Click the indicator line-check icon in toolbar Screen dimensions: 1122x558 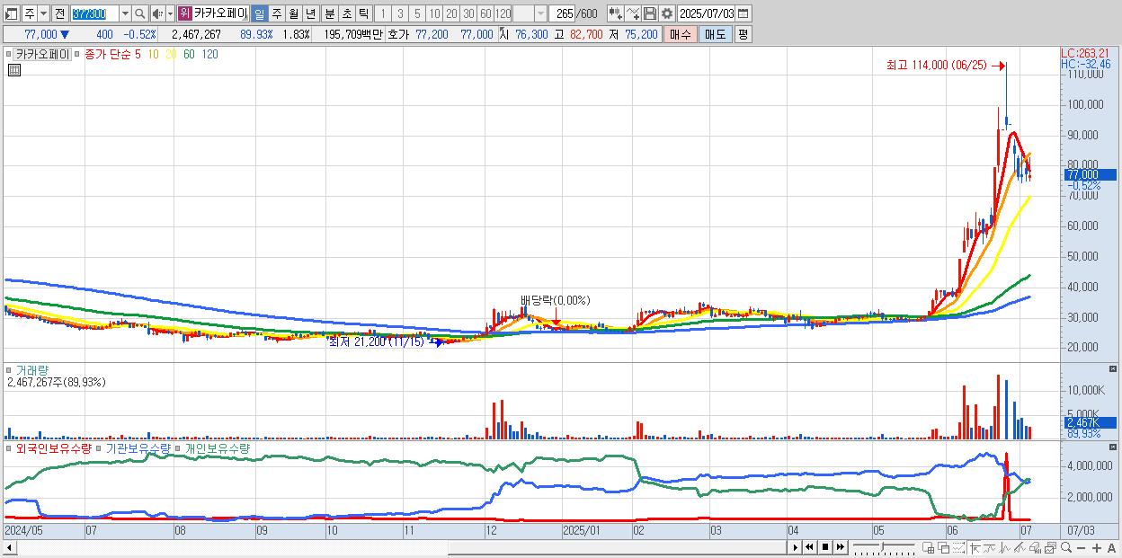pos(634,13)
